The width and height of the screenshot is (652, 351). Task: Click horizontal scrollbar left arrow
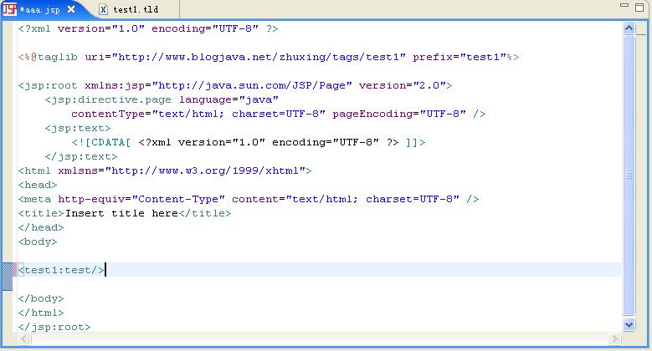(x=24, y=339)
